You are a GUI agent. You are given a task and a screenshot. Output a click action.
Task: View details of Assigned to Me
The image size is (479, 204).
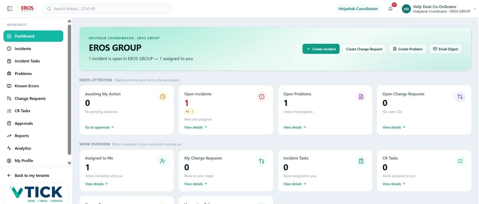[x=96, y=184]
